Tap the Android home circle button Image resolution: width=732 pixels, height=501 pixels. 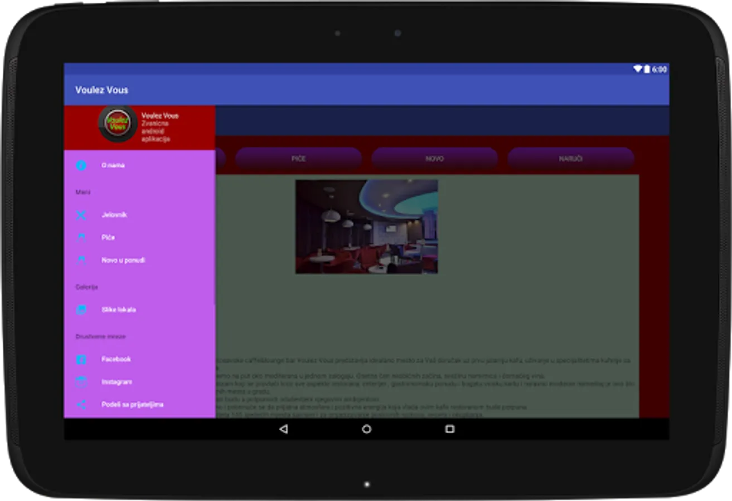pos(366,429)
